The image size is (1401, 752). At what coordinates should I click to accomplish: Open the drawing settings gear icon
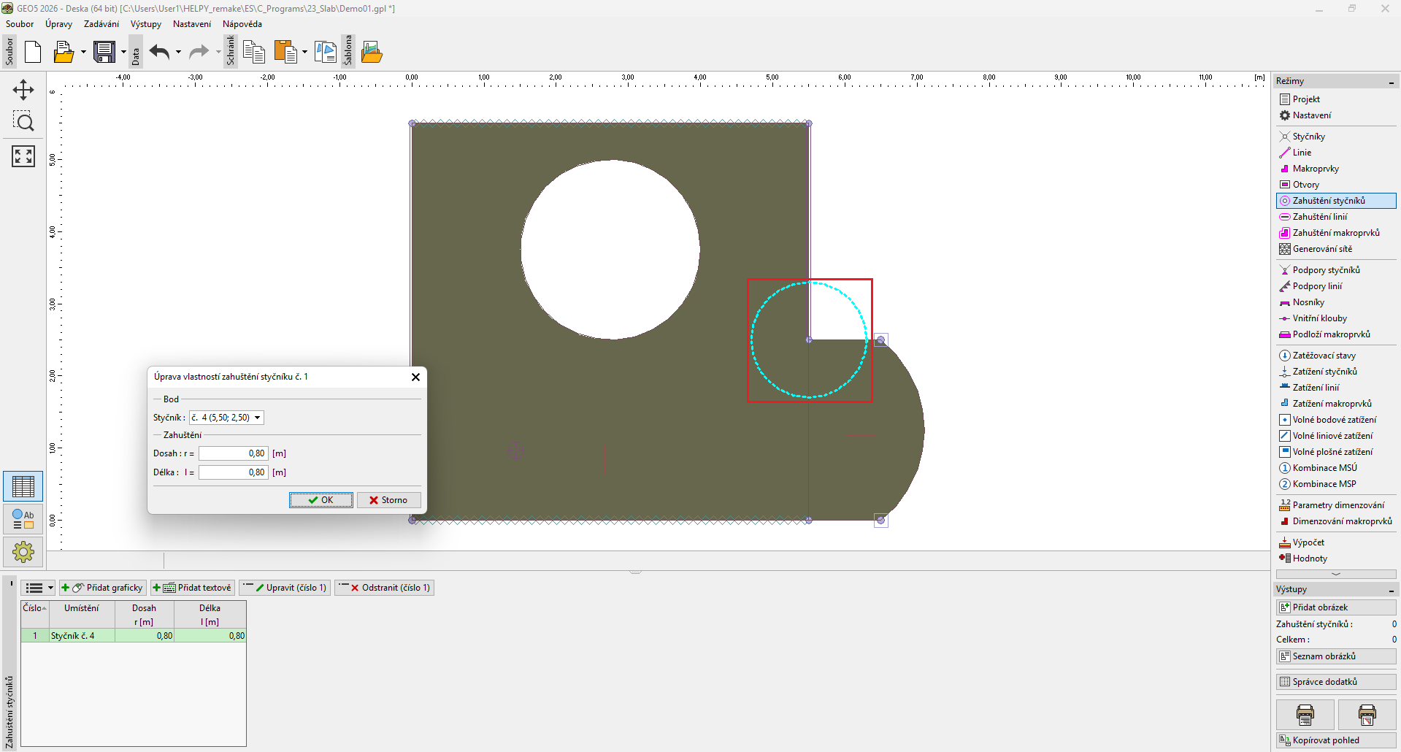click(x=23, y=552)
